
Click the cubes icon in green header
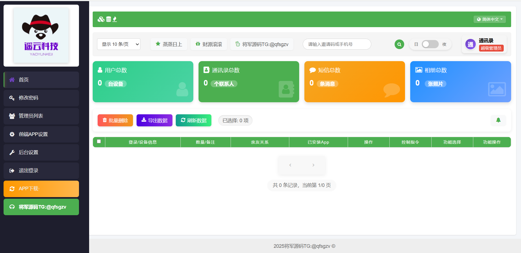click(x=101, y=19)
